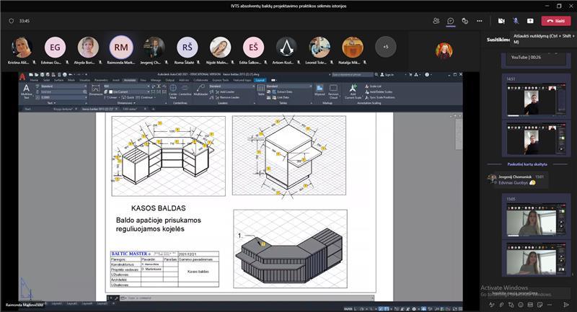Open the Express Tools ribbon tab
This screenshot has width=577, height=312.
[x=220, y=80]
